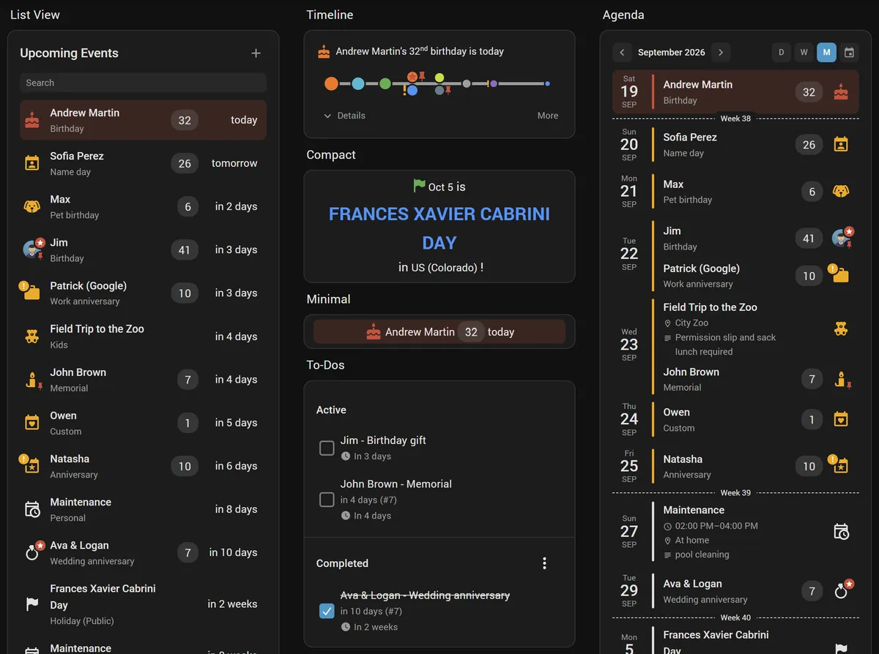Screen dimensions: 879x654
Task: Click Natasha anniversary star icon in list
Action: click(31, 466)
